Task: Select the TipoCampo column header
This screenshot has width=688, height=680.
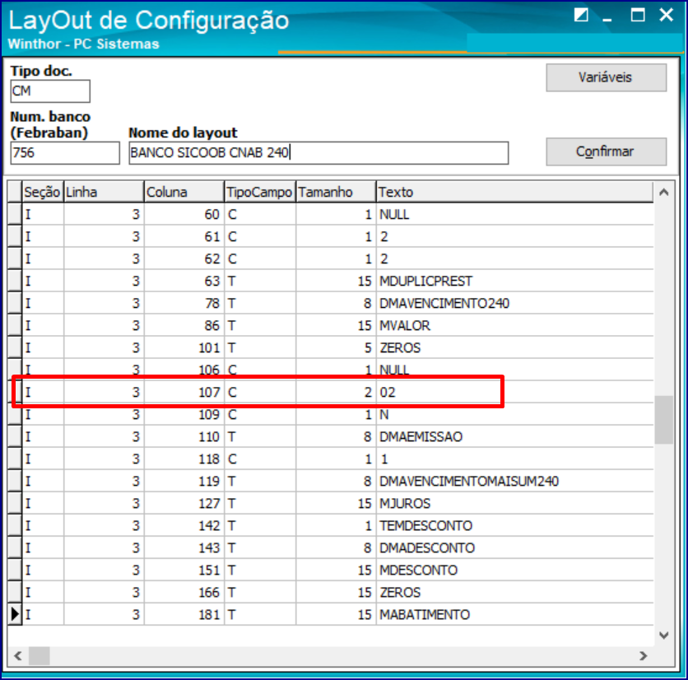Action: [x=260, y=192]
